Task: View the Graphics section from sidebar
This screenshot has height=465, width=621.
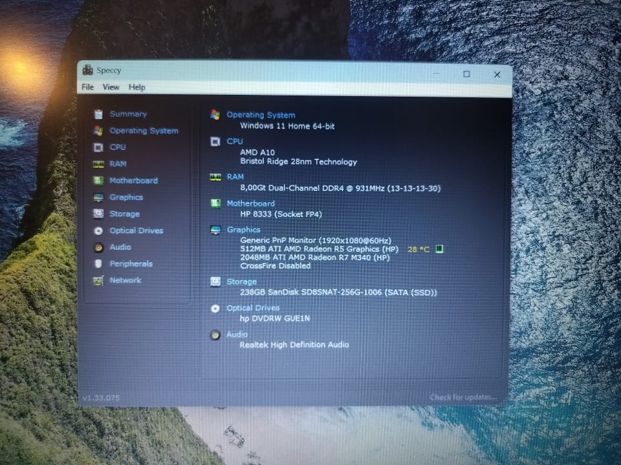Action: point(126,198)
